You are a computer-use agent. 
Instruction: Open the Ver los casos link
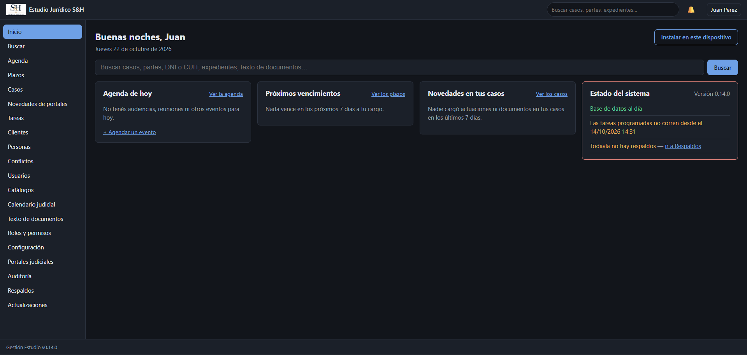552,94
